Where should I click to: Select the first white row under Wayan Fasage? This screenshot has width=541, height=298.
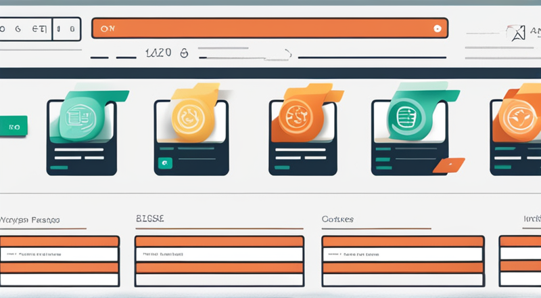(x=59, y=254)
